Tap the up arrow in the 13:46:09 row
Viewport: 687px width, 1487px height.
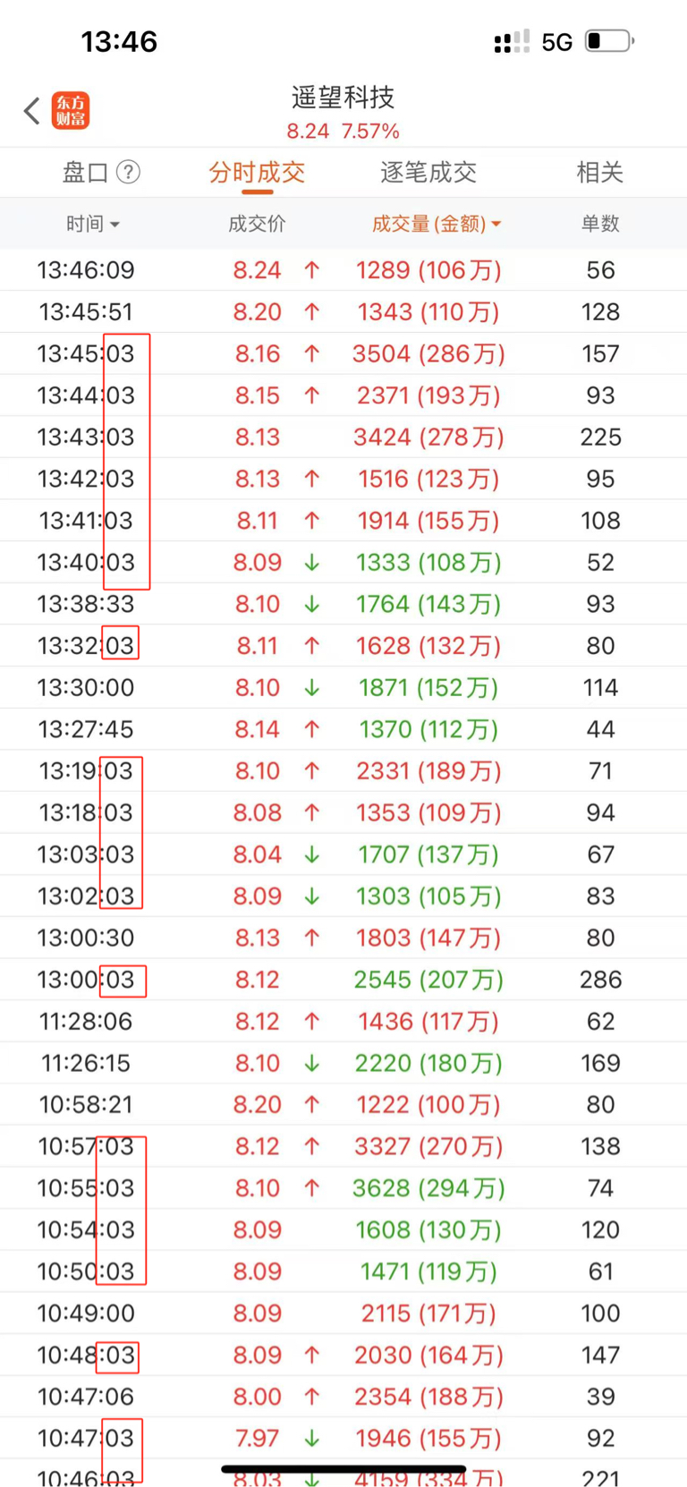[x=311, y=270]
